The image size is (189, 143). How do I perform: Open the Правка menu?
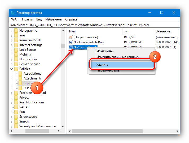coord(27,19)
